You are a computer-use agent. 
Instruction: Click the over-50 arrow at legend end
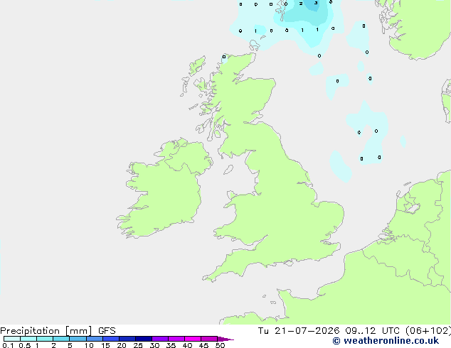pyautogui.click(x=225, y=339)
